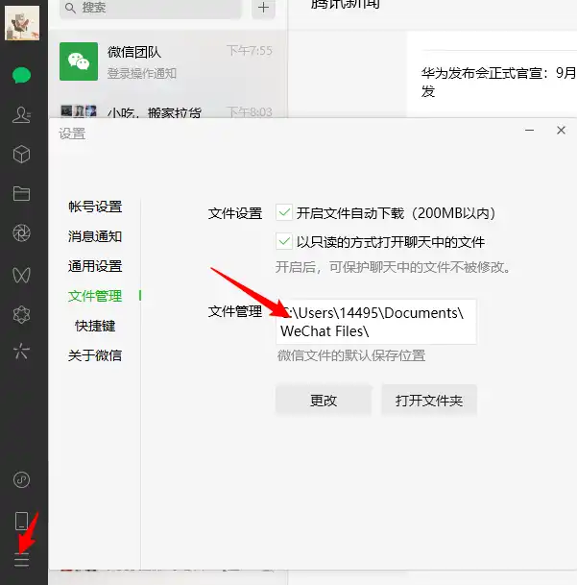Open the Channels butterfly icon
Screen dimensions: 577x585
click(21, 275)
